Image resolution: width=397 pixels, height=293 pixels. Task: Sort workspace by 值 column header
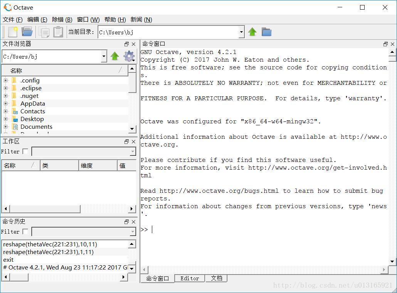coord(127,166)
